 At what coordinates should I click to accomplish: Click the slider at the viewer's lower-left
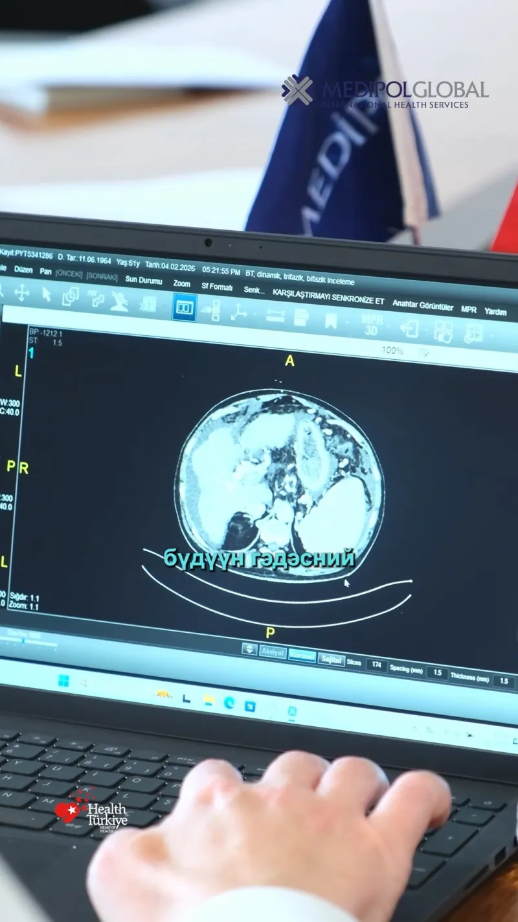[29, 642]
